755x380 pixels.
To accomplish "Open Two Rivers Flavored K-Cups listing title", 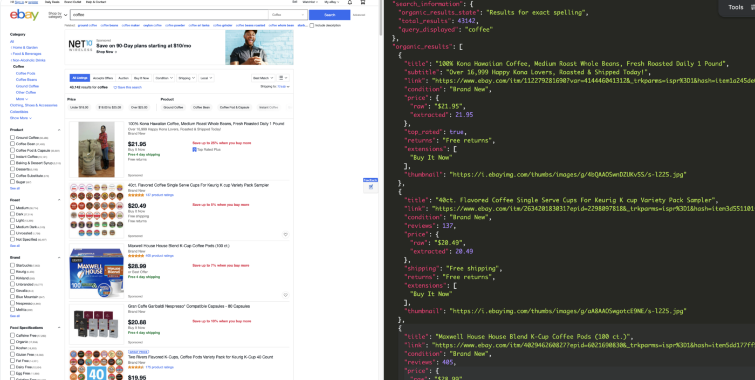I will [200, 357].
